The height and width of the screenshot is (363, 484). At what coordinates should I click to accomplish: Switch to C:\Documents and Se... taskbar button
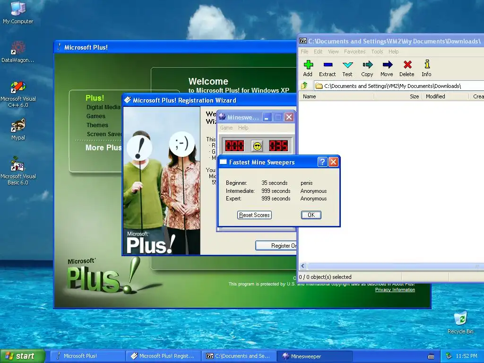tap(240, 356)
